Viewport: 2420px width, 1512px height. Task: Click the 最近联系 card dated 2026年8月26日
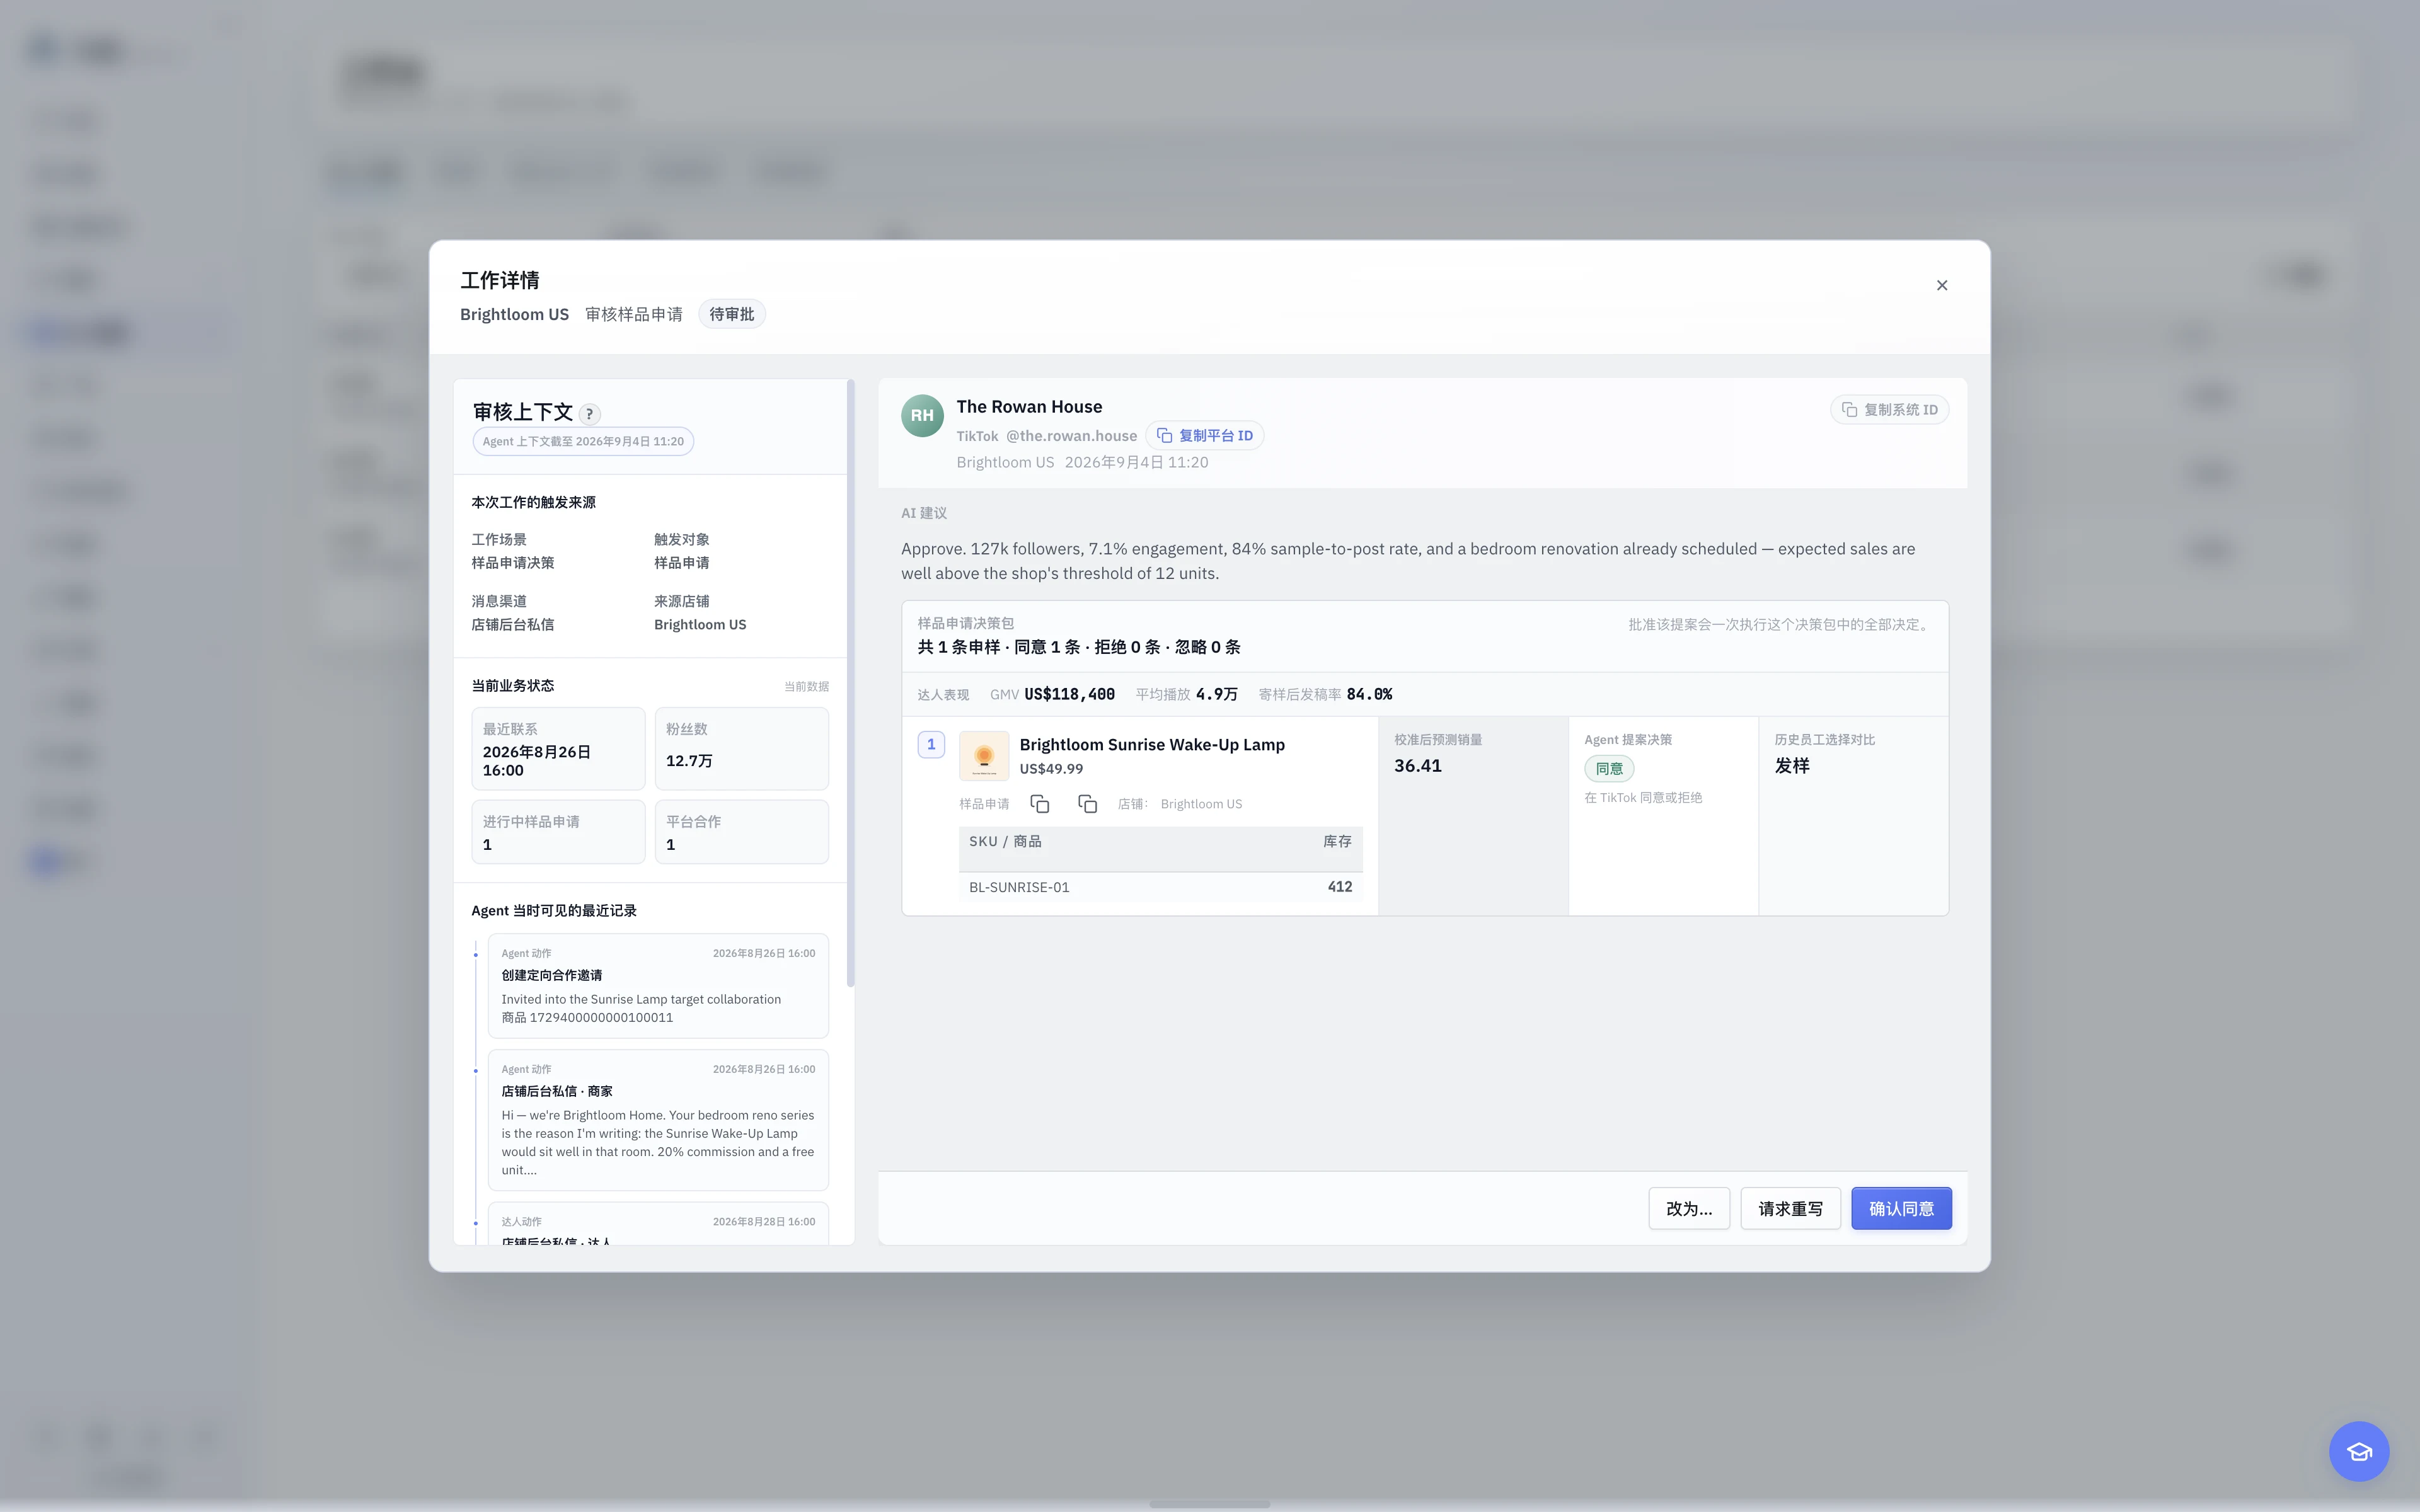tap(558, 749)
